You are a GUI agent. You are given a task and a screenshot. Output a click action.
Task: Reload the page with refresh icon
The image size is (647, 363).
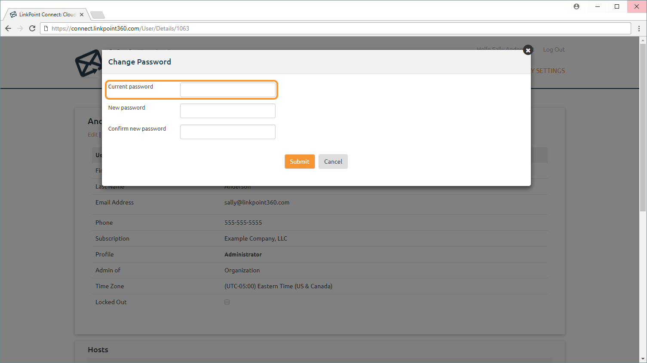(x=32, y=28)
